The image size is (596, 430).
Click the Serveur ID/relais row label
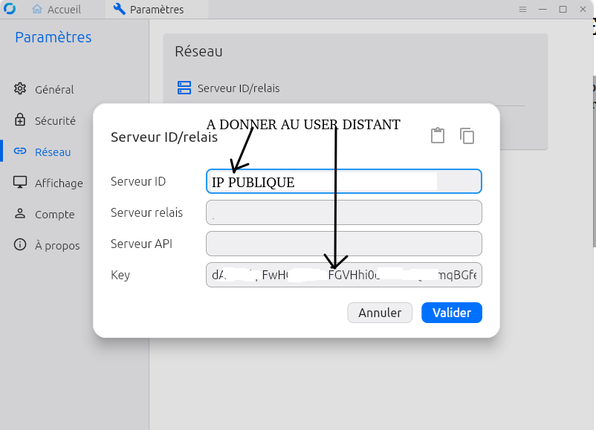coord(239,88)
